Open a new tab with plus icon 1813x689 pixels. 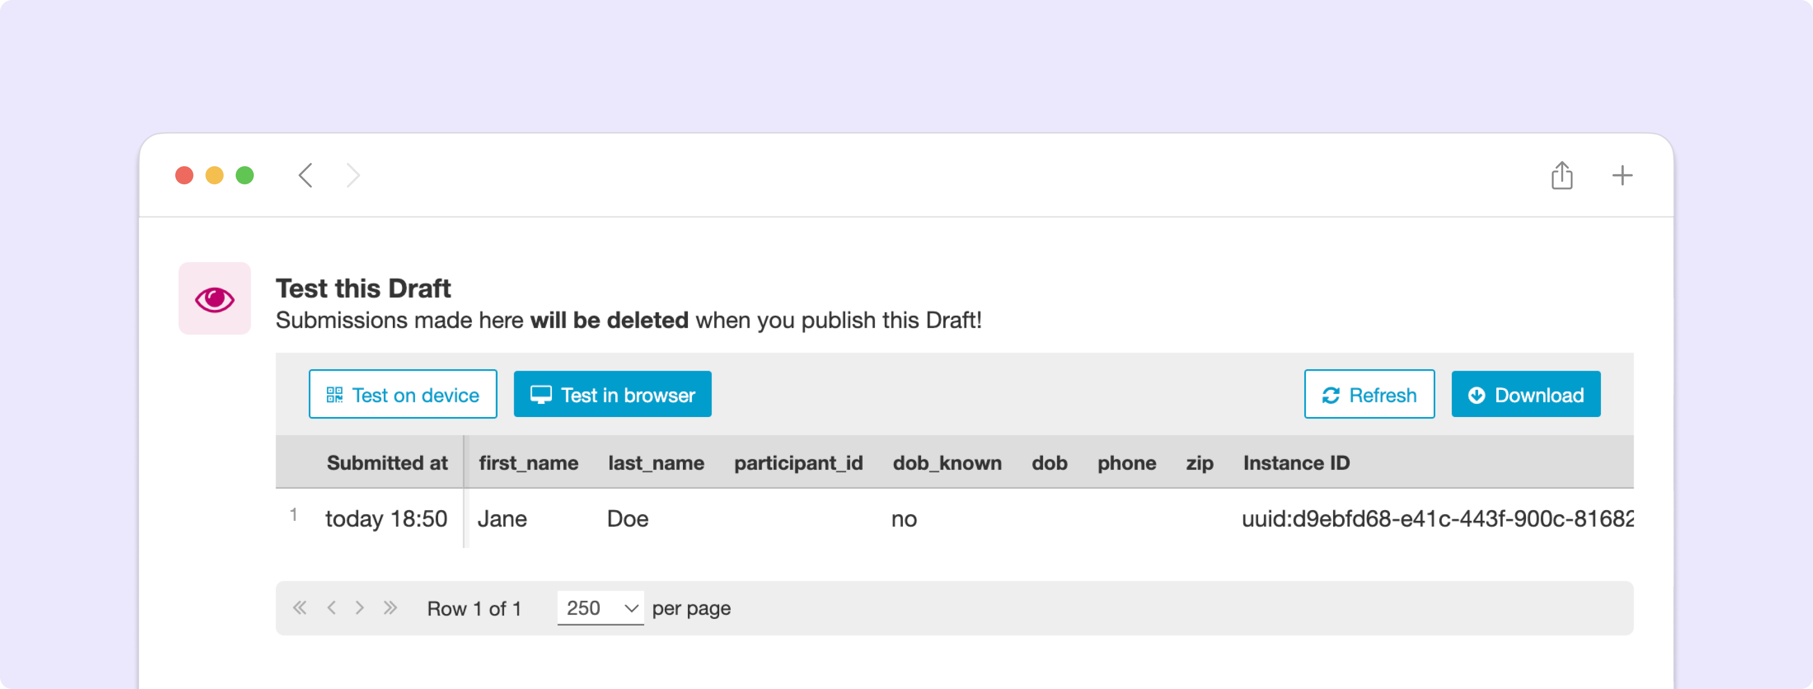click(1622, 175)
